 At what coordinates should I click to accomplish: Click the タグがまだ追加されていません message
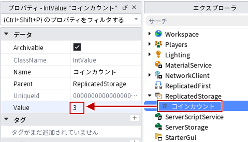coord(55,132)
